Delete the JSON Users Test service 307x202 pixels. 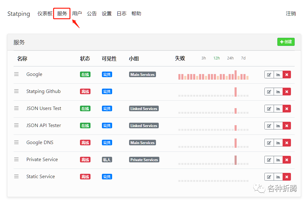tap(287, 109)
